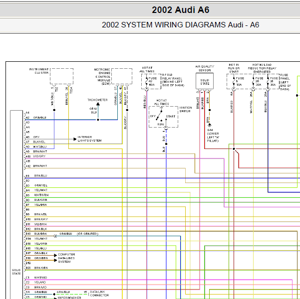Select the Instrument Cluster dashed box
Viewport: 300px width, 299px height.
pyautogui.click(x=61, y=76)
